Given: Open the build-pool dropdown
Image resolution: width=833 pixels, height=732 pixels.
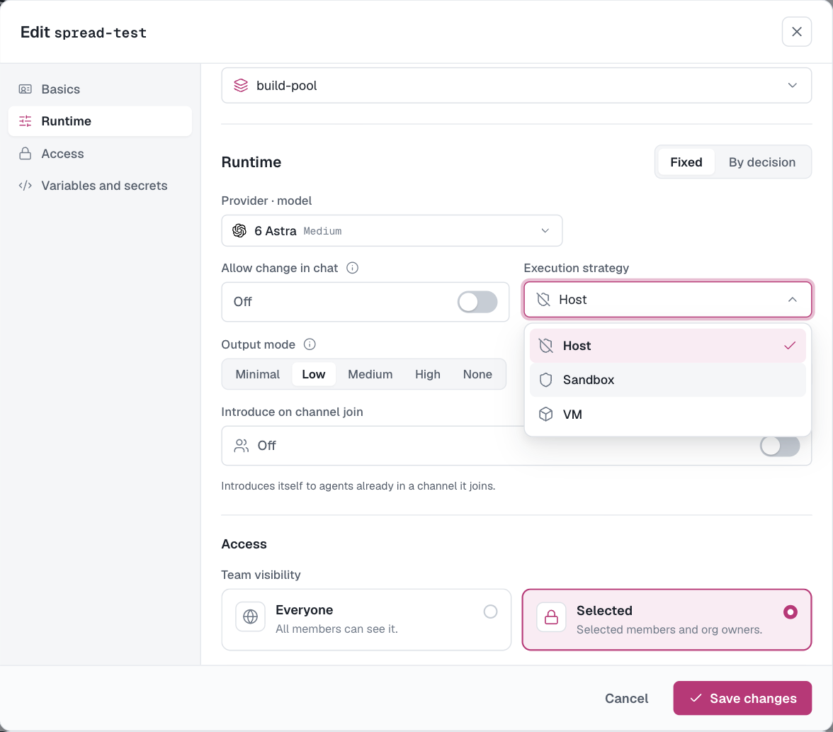Looking at the screenshot, I should point(516,85).
